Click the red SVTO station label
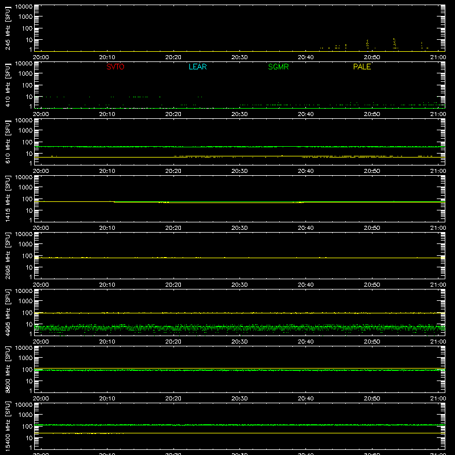The height and width of the screenshot is (455, 455). (115, 67)
